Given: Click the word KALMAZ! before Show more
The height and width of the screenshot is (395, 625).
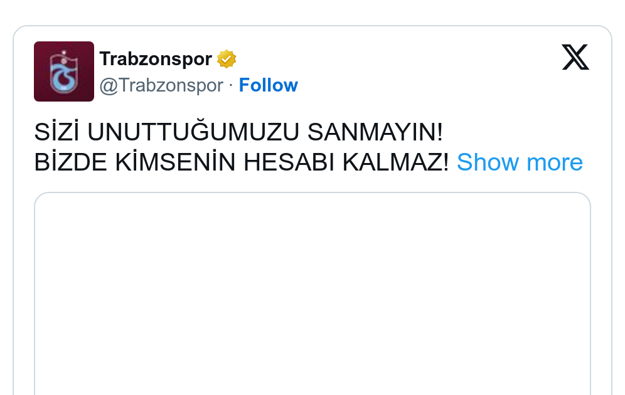Looking at the screenshot, I should coord(396,162).
